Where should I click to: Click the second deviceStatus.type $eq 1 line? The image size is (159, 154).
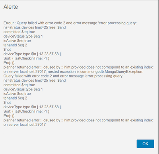[23, 89]
